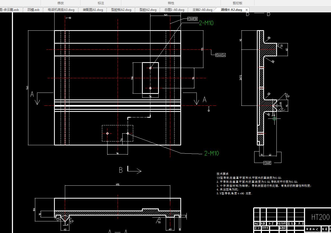Select the note line about 十字滑座材料为铸铁
Viewport: 331px width, 233px height.
[264, 186]
